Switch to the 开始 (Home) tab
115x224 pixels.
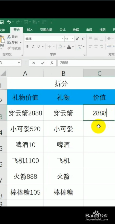(x=16, y=30)
